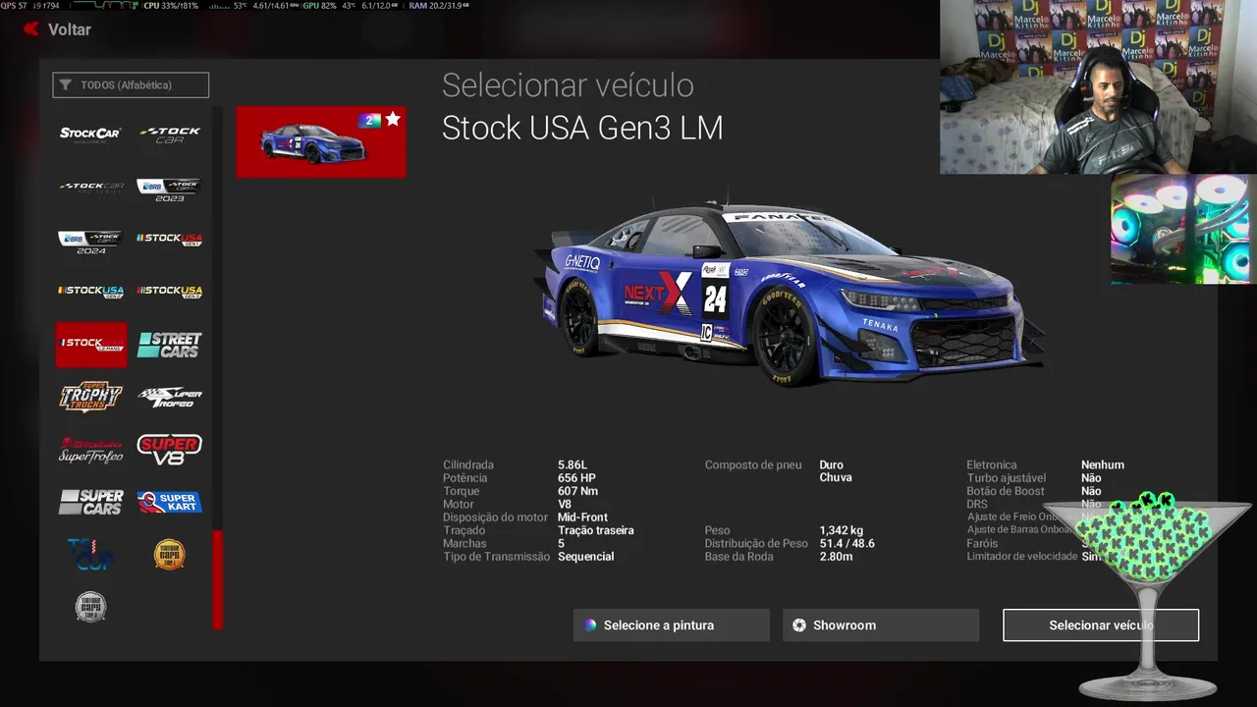This screenshot has width=1257, height=707.
Task: Click the Selecionar veículo heading
Action: [568, 85]
